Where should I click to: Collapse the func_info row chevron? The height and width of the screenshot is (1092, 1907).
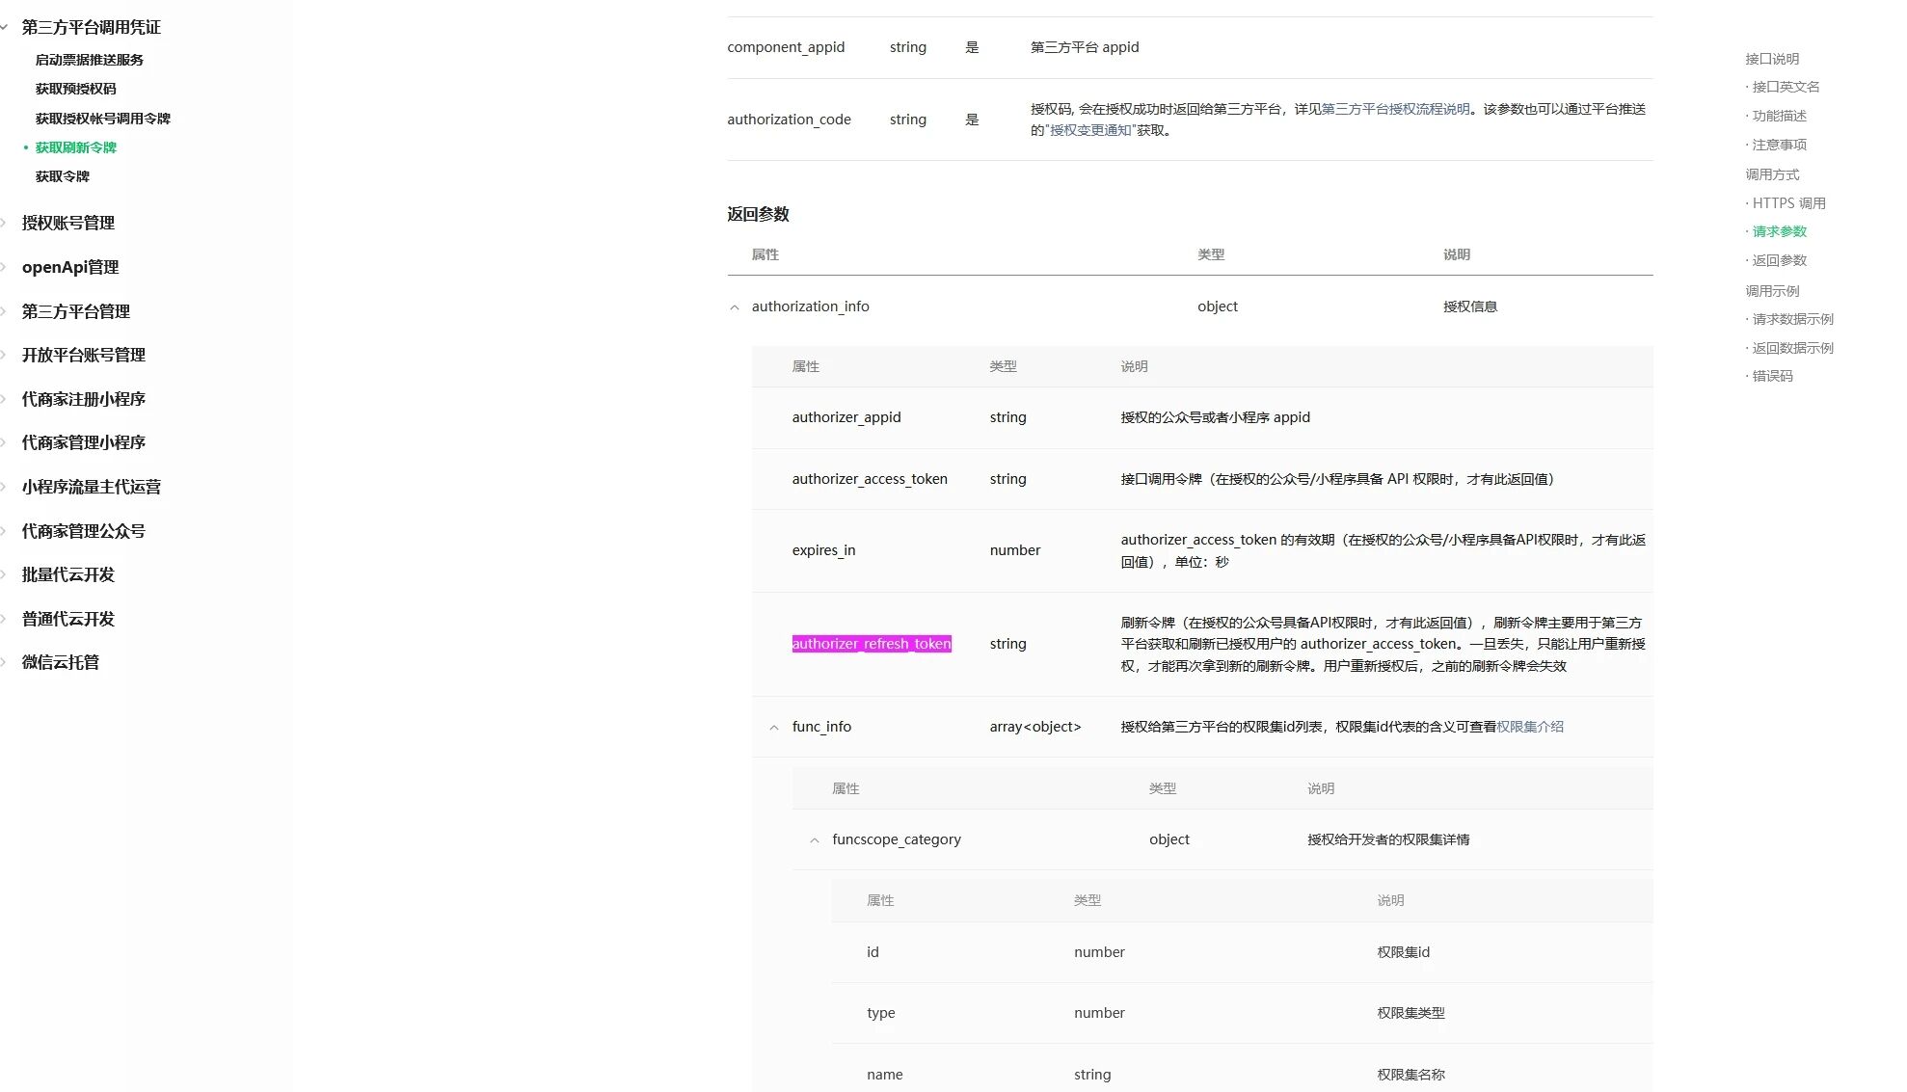[774, 728]
